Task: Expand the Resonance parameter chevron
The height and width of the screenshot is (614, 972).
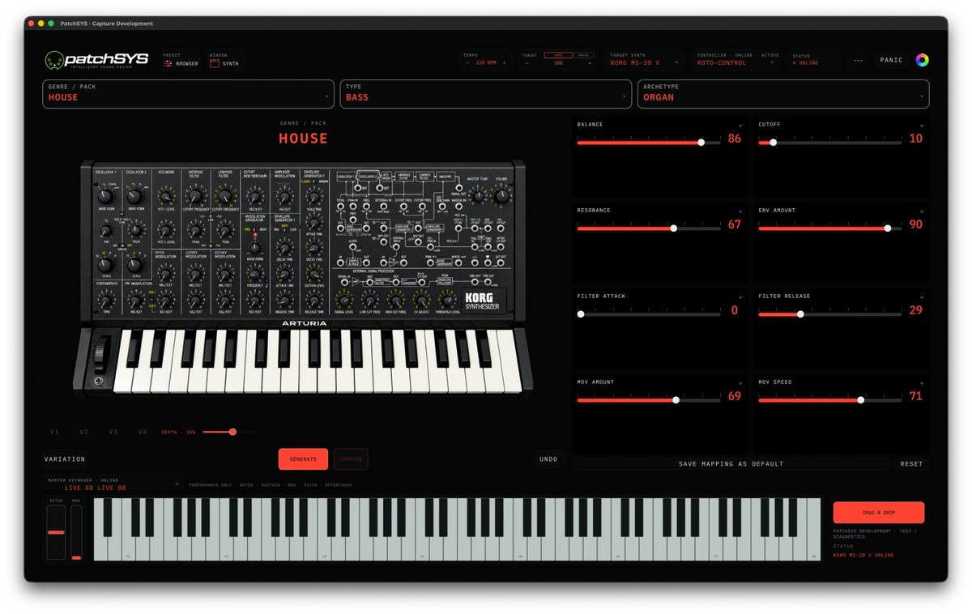Action: pos(740,211)
